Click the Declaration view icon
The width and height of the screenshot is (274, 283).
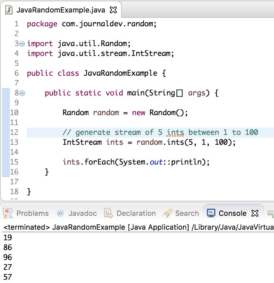(109, 213)
